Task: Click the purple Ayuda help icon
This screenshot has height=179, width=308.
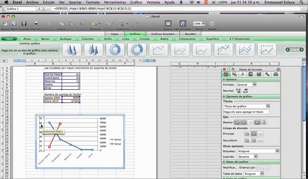Action: pyautogui.click(x=212, y=24)
